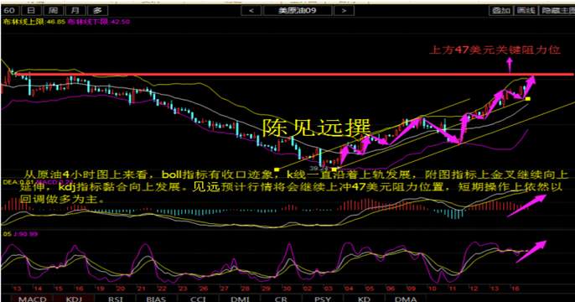575x302 pixels.
Task: Open the KDJ indicator tab
Action: [x=74, y=299]
